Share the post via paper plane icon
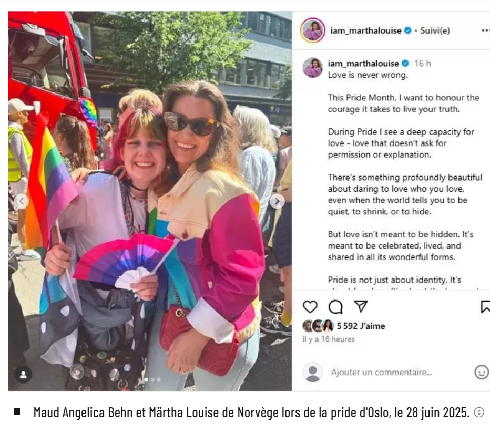Image resolution: width=490 pixels, height=424 pixels. [361, 306]
